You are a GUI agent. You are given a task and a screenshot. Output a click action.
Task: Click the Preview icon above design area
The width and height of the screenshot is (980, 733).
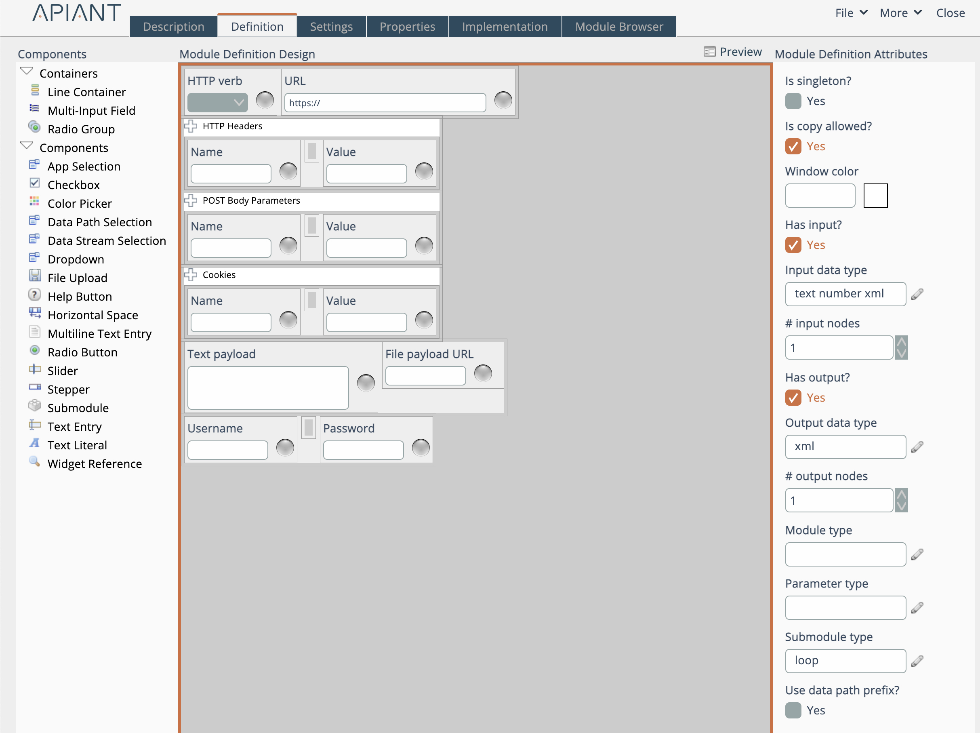pyautogui.click(x=709, y=52)
